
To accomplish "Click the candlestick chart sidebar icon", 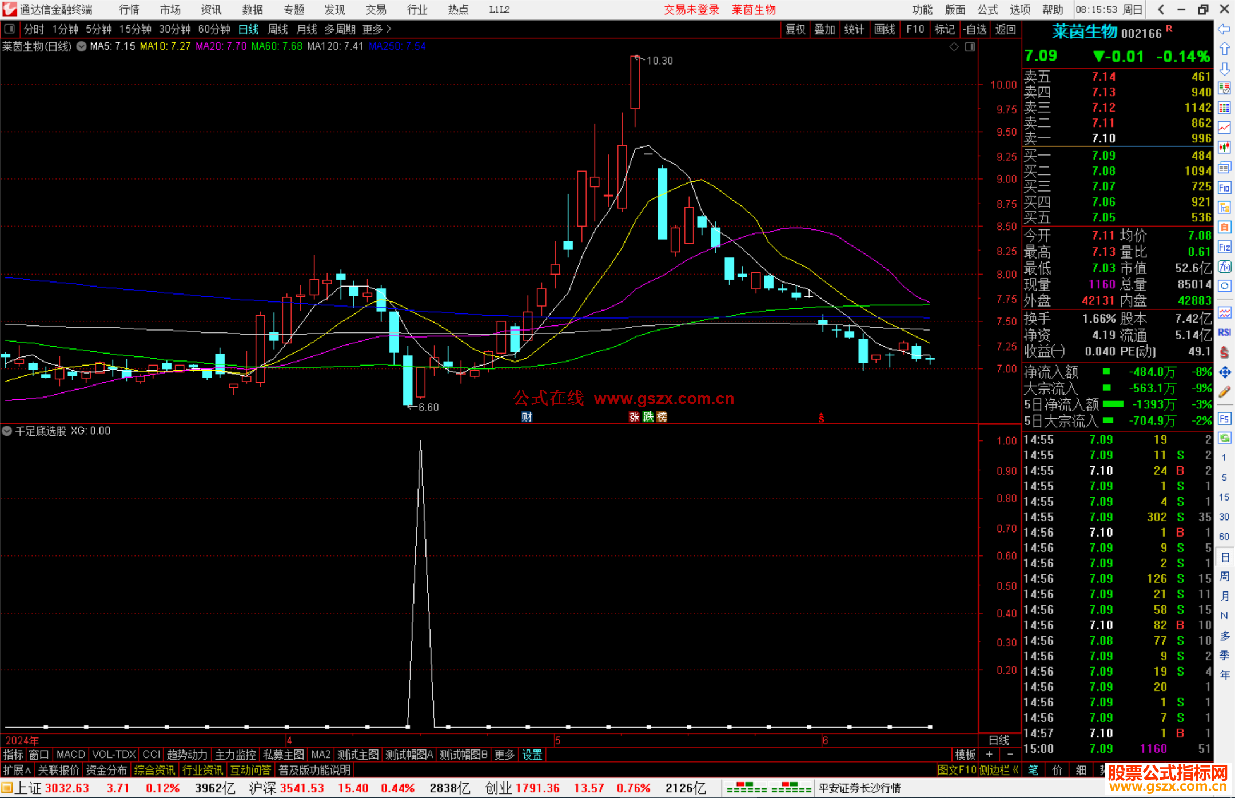I will pyautogui.click(x=1224, y=148).
